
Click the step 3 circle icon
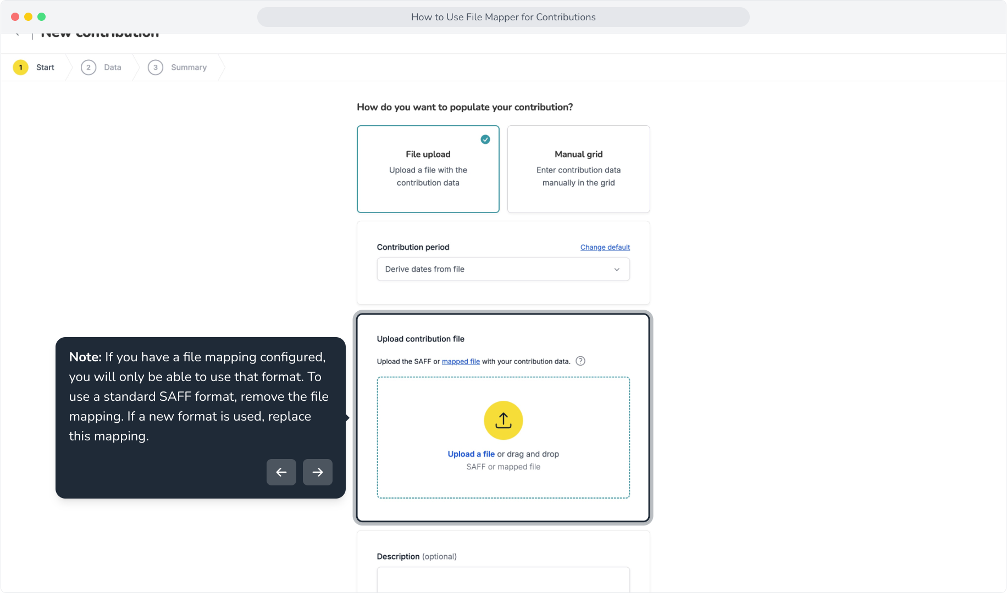pos(156,68)
